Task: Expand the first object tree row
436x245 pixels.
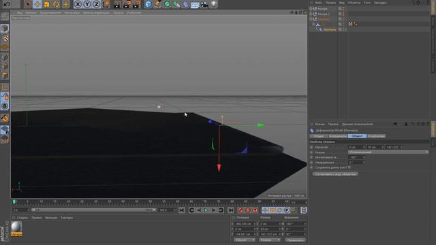Action: pyautogui.click(x=311, y=9)
